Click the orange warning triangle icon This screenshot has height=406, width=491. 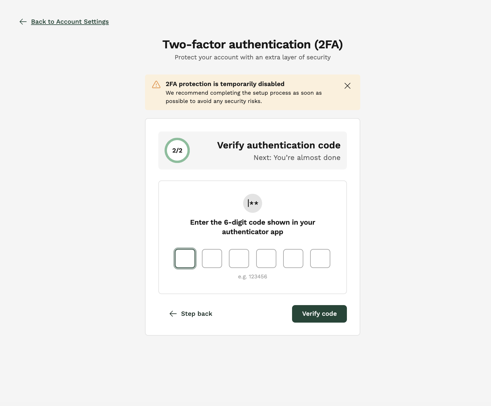pos(156,85)
